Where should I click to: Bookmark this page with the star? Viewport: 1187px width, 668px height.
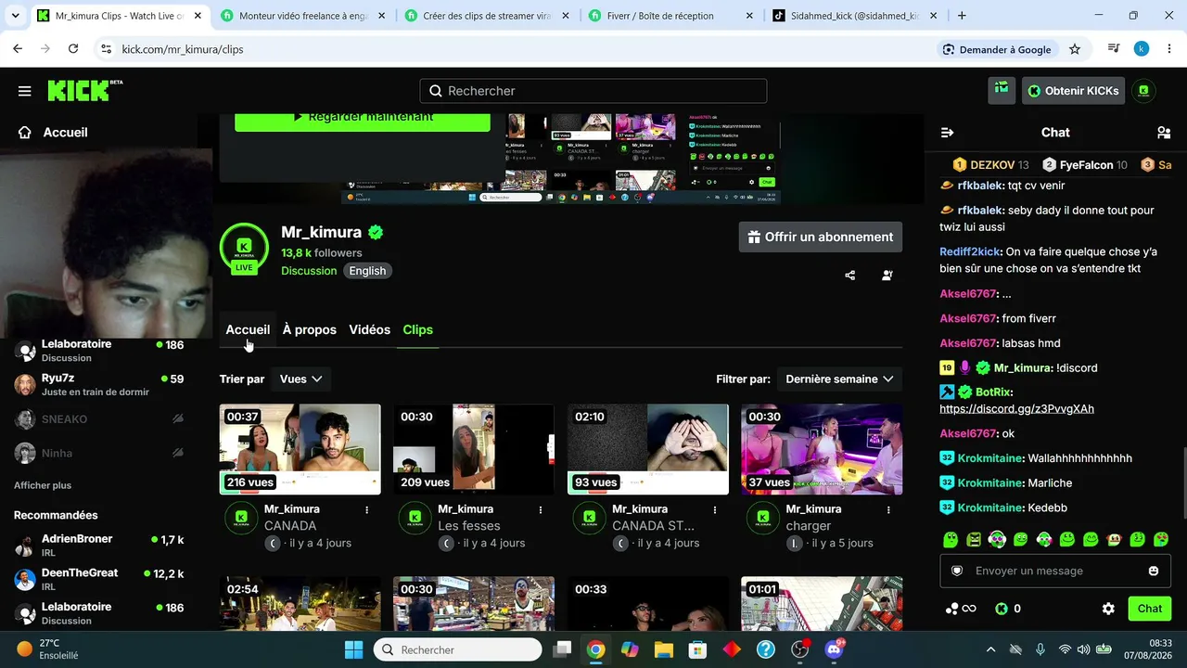[1075, 49]
